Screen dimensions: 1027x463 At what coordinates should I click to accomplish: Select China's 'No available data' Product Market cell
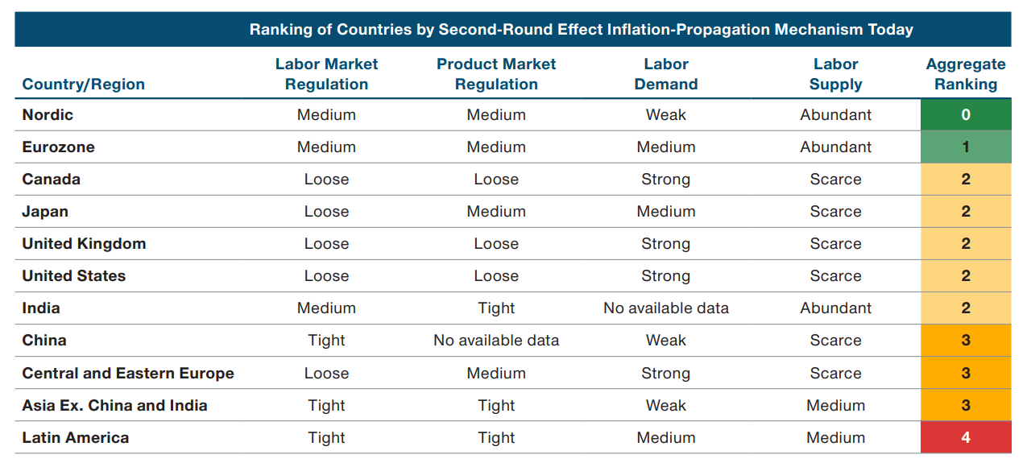(x=496, y=340)
